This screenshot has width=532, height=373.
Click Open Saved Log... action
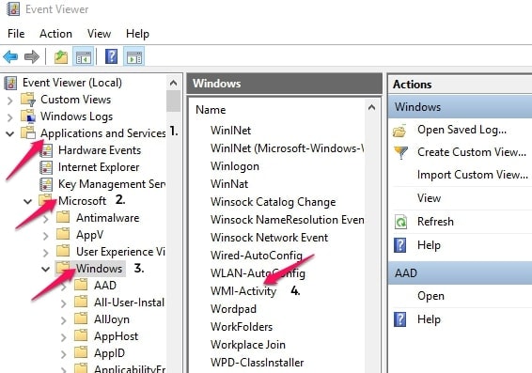pyautogui.click(x=462, y=130)
